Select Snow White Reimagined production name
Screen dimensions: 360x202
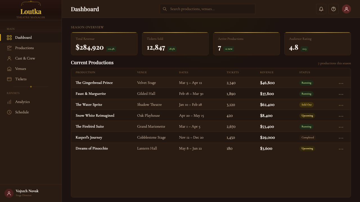coord(95,116)
